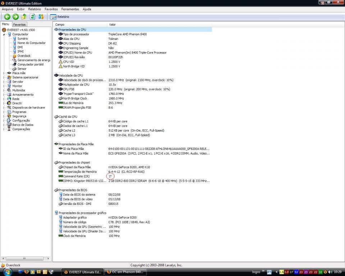Click the Dispositivos de hardware icon

tap(9, 107)
